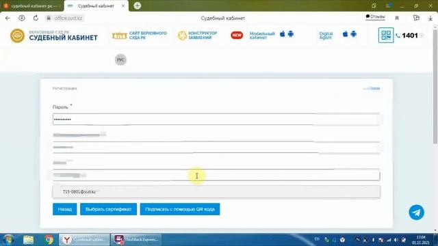The image size is (438, 246).
Task: Open Сайт Верховного суда РК link
Action: click(x=140, y=36)
